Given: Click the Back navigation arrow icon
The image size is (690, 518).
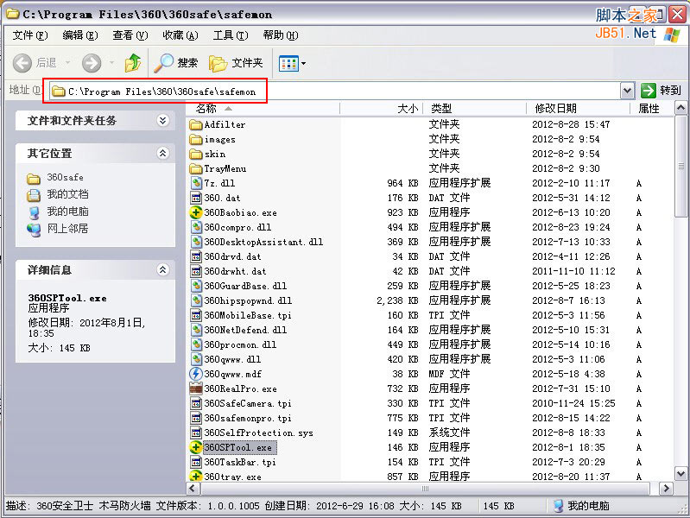Looking at the screenshot, I should click(22, 63).
